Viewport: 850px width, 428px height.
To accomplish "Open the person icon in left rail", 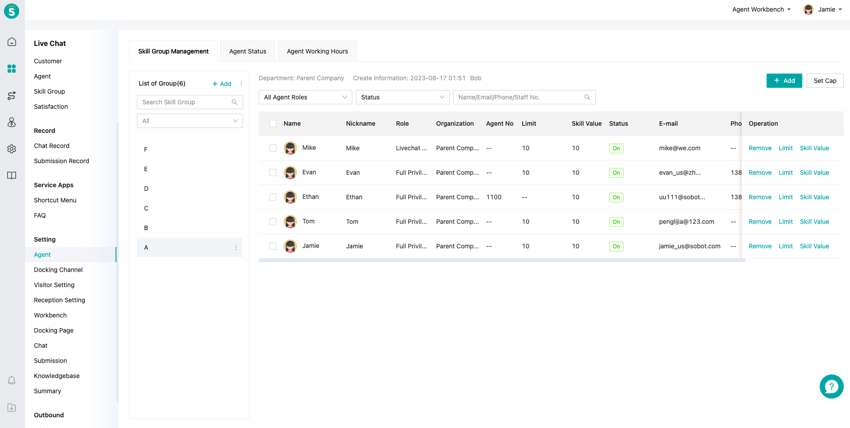I will click(12, 122).
